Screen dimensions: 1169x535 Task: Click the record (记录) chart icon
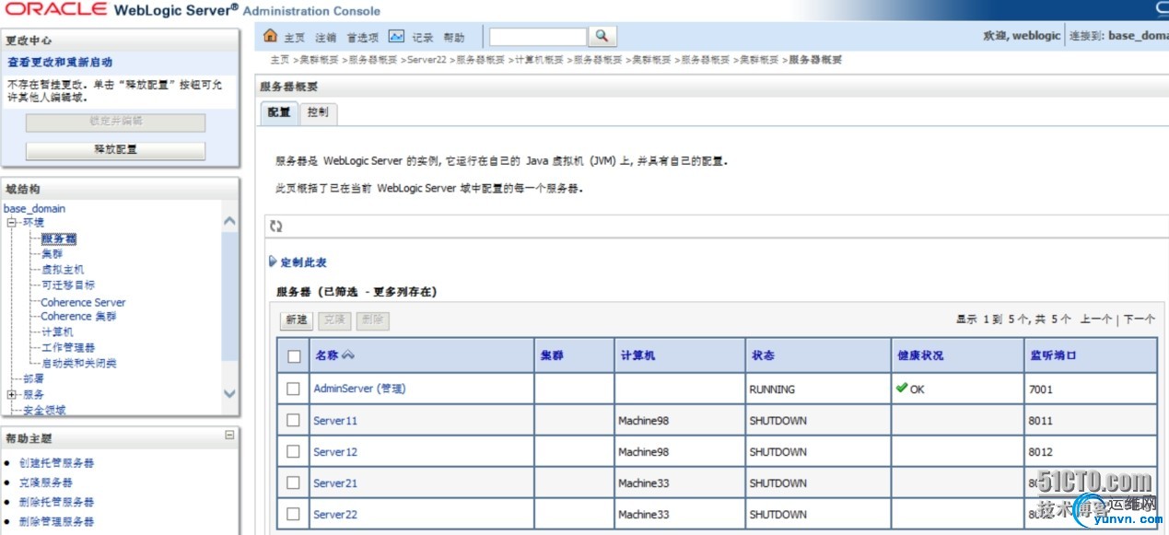point(396,37)
